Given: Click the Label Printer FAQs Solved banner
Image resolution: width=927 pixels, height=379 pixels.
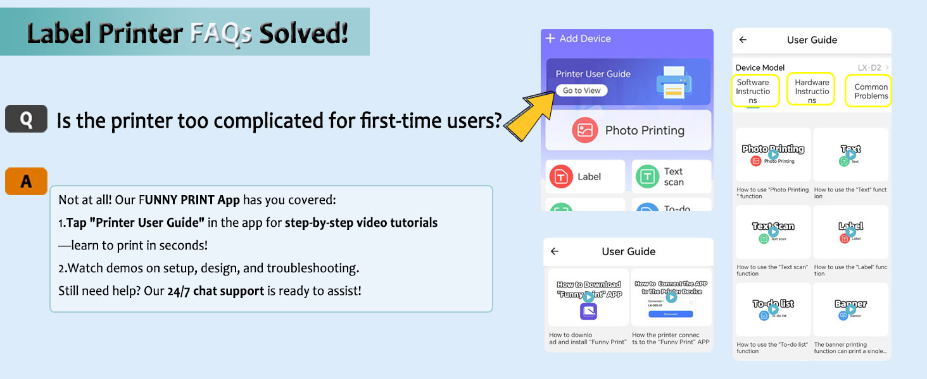Looking at the screenshot, I should click(185, 32).
